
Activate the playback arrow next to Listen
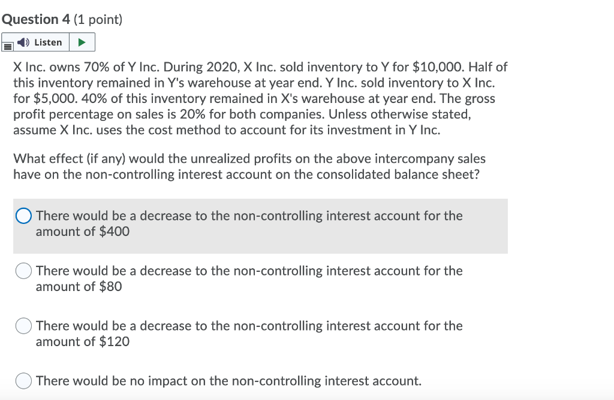(83, 42)
